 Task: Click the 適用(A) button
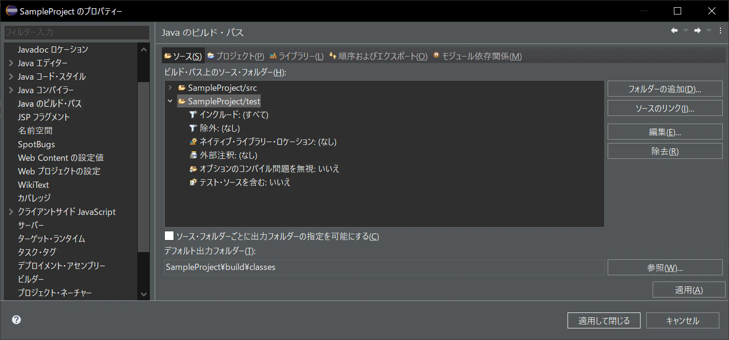[x=689, y=290]
